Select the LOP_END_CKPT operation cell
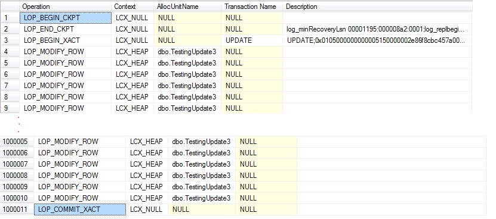Screen dimensions: 496x219 pyautogui.click(x=66, y=29)
